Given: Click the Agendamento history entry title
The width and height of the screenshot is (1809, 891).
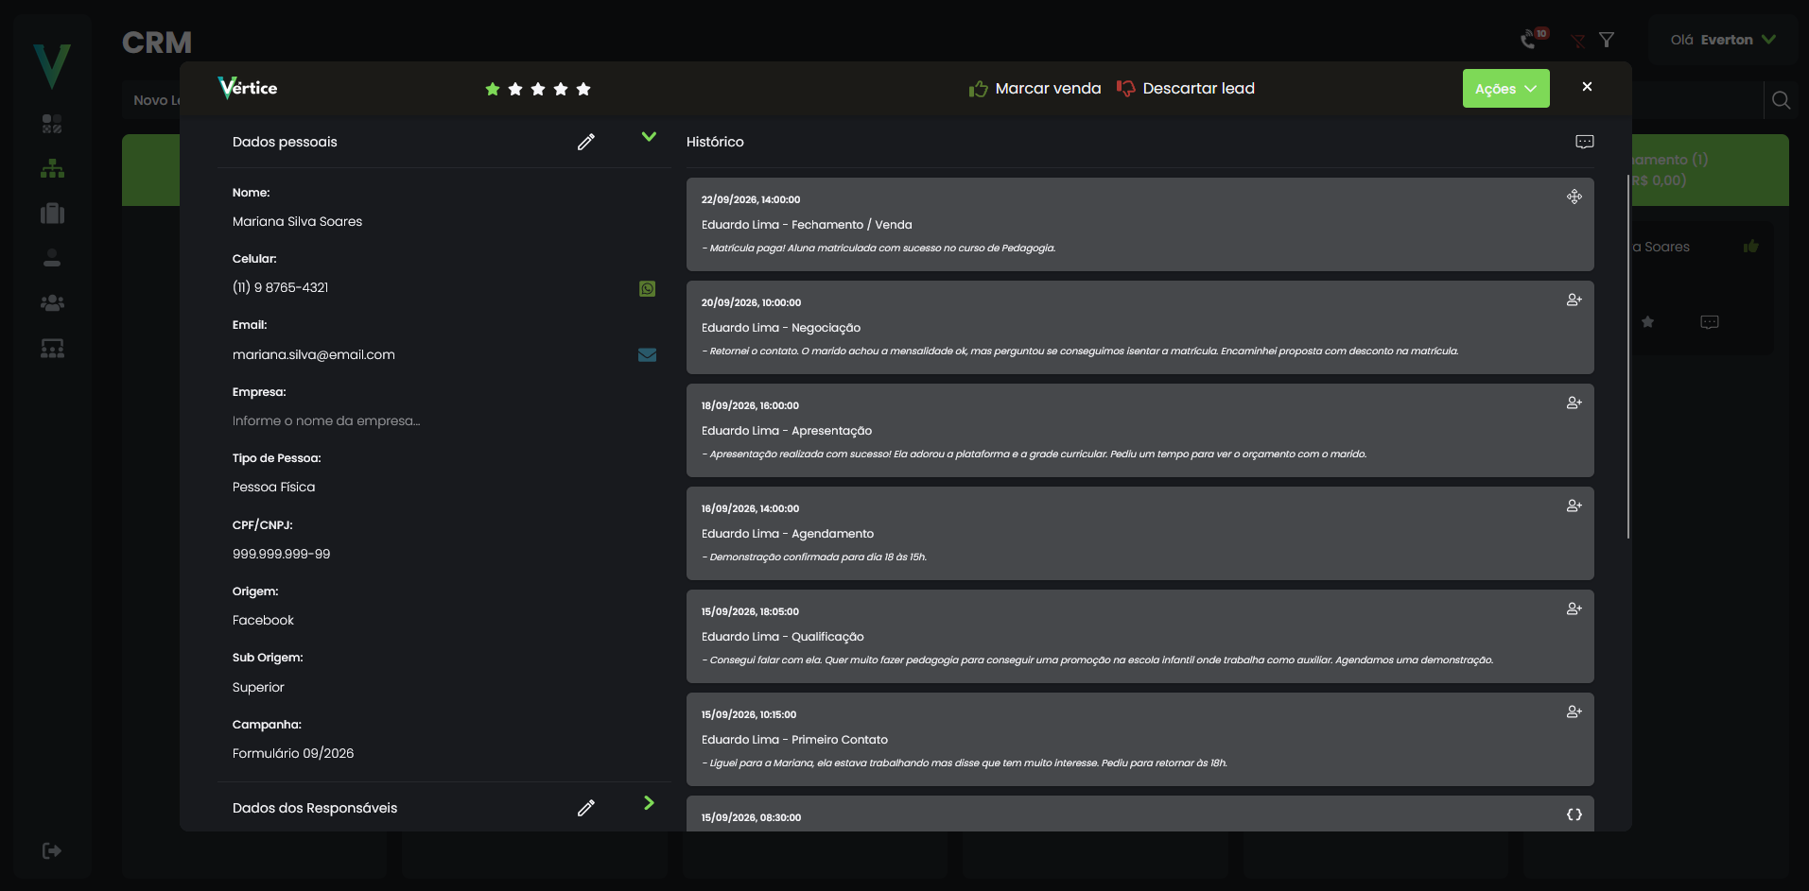Looking at the screenshot, I should tap(788, 534).
